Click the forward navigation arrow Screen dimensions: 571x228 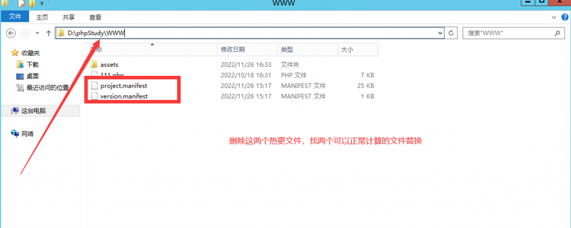pyautogui.click(x=26, y=33)
